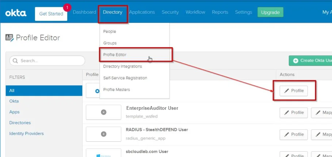Filter profiles by Okta

click(14, 101)
